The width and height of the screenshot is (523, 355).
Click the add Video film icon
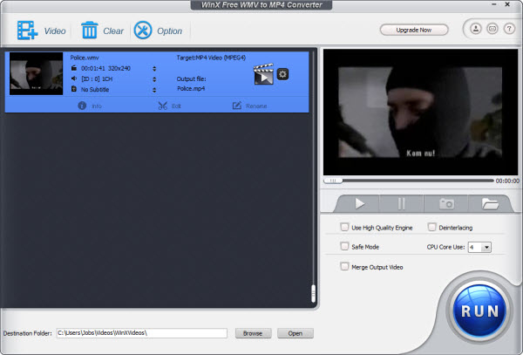27,31
